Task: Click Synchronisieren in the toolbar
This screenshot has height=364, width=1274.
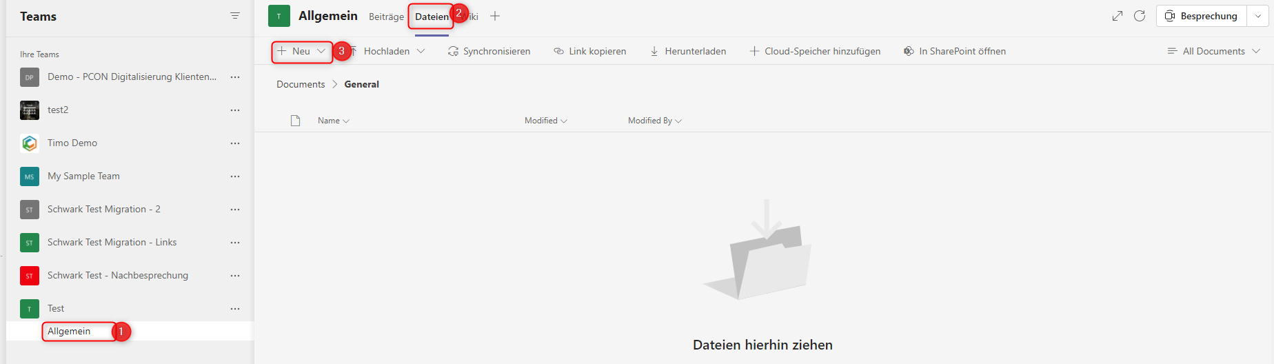Action: tap(489, 51)
